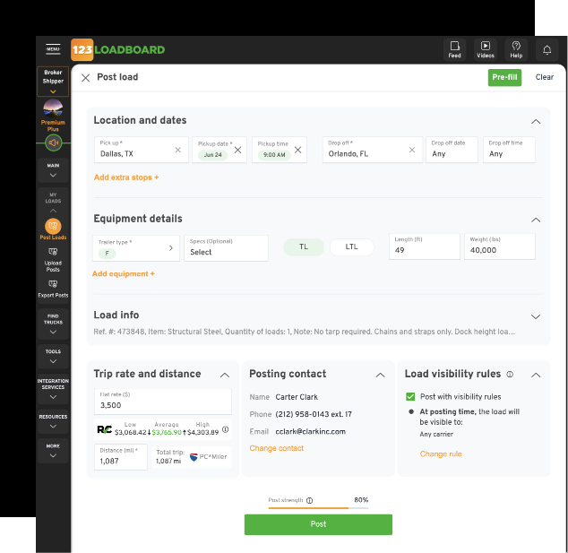Click Add extra stops + link
The width and height of the screenshot is (568, 553).
click(x=126, y=177)
